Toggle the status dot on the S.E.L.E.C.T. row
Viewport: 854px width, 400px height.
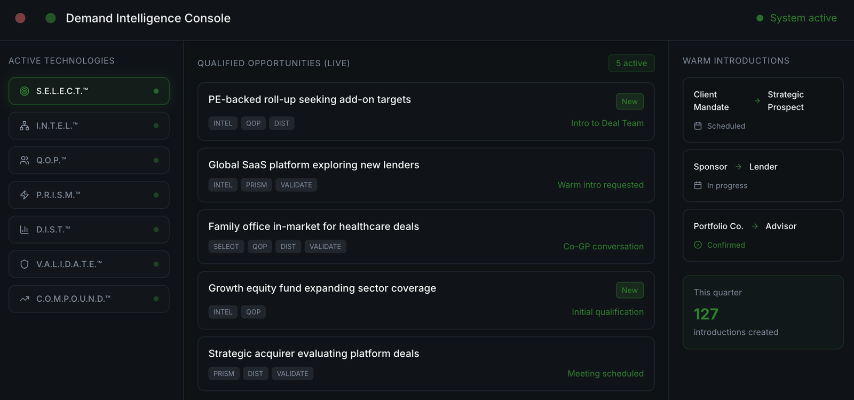(156, 91)
